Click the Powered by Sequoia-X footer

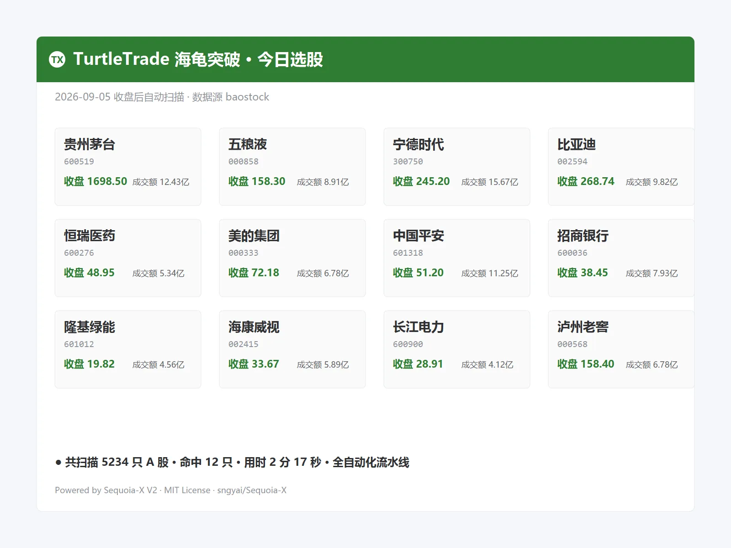170,490
